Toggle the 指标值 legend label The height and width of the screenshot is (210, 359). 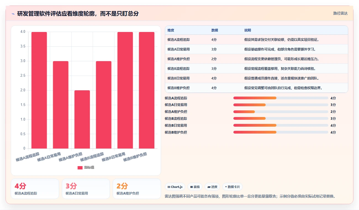tap(89, 168)
